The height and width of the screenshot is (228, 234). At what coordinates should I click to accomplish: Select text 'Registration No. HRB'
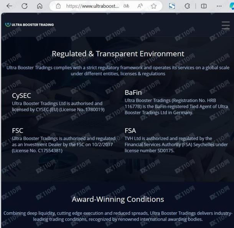(x=194, y=101)
